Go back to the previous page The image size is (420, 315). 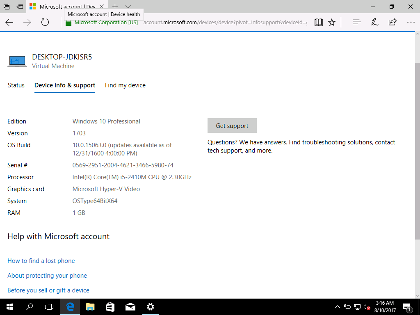click(9, 22)
